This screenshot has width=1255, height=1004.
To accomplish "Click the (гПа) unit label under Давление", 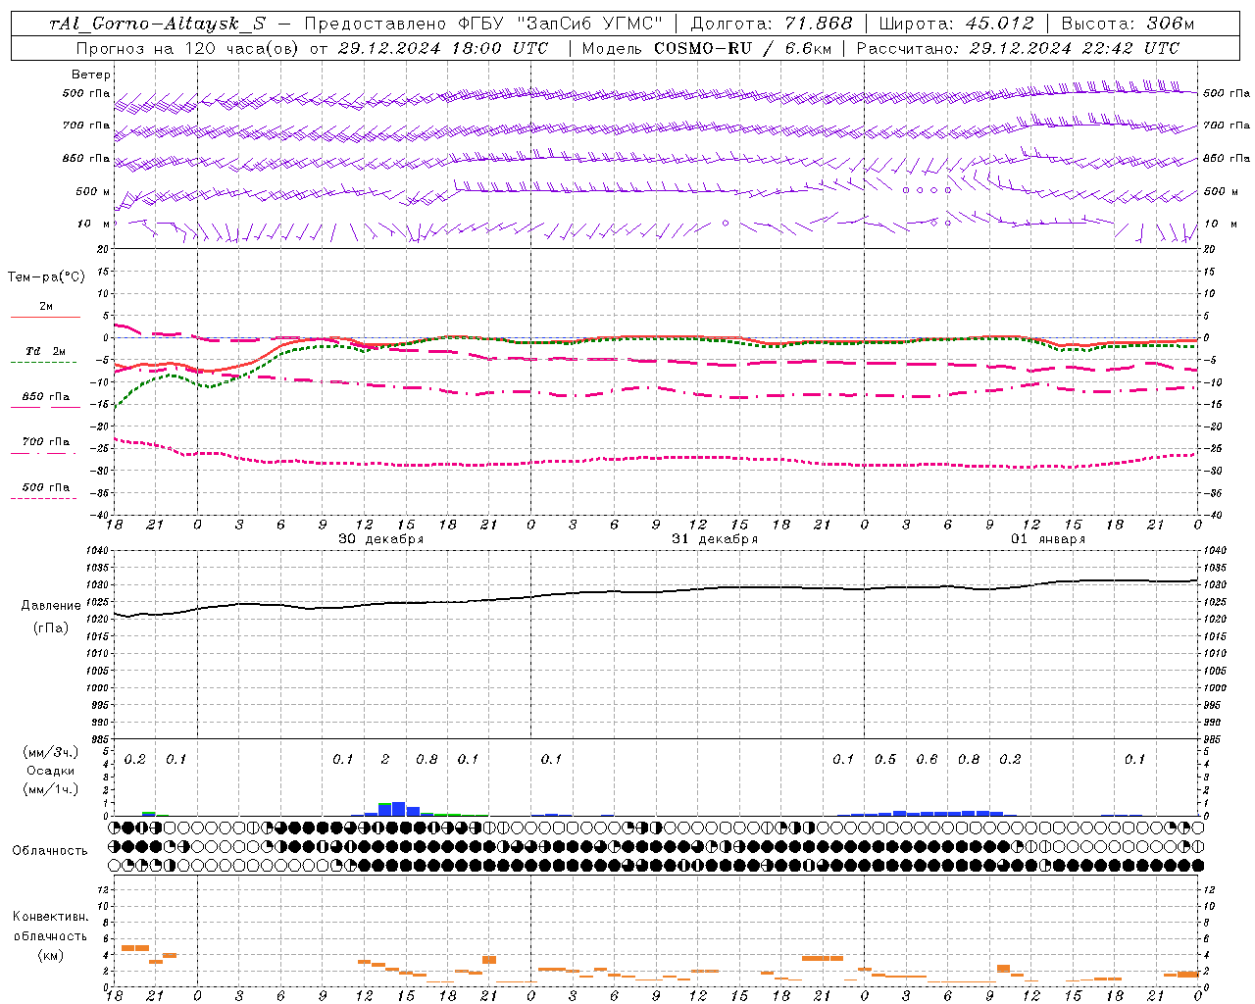I will [51, 628].
